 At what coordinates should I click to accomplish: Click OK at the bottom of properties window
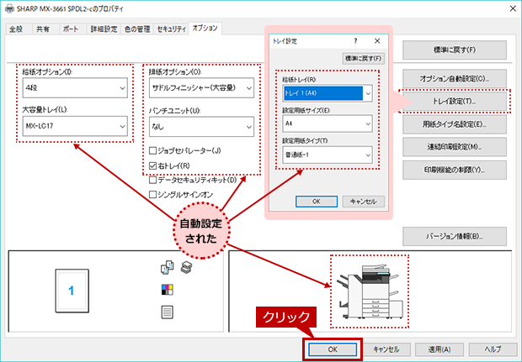click(x=333, y=349)
